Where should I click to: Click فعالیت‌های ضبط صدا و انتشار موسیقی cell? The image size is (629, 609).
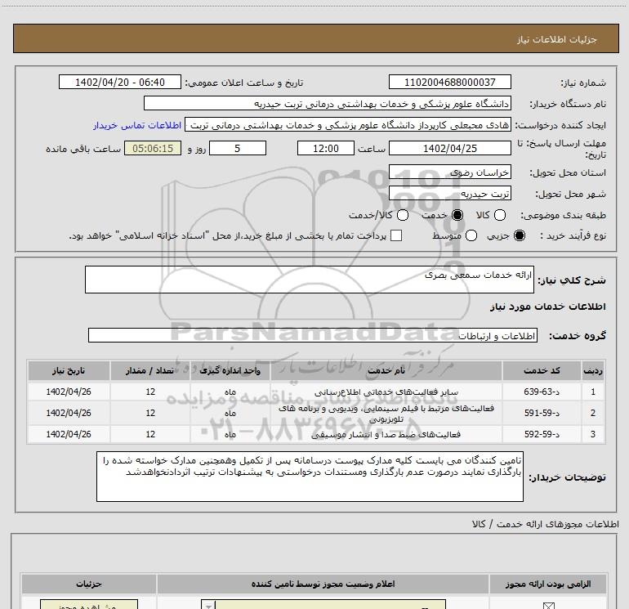pyautogui.click(x=386, y=434)
